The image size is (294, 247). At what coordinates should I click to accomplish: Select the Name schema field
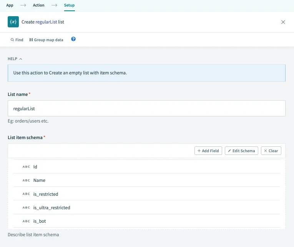pos(39,180)
